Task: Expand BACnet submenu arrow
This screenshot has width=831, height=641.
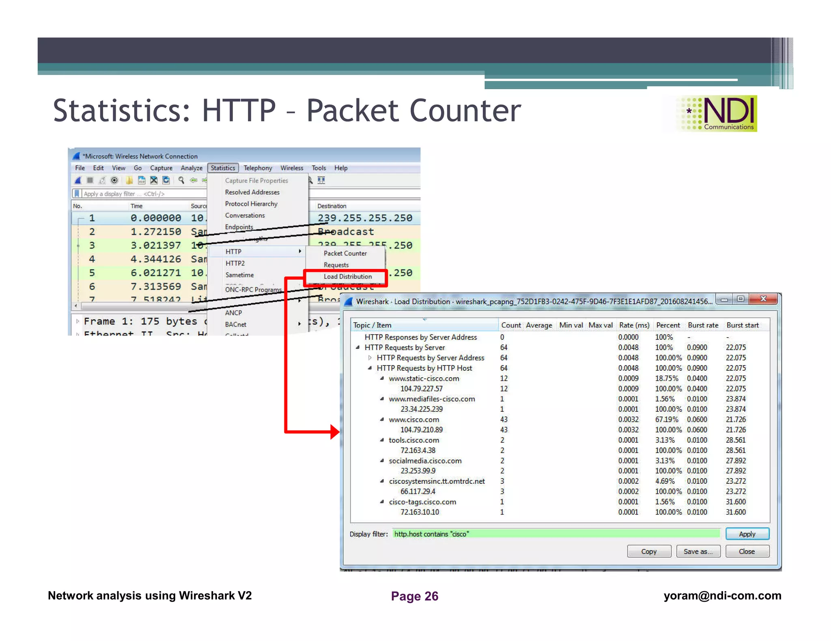Action: coord(299,324)
